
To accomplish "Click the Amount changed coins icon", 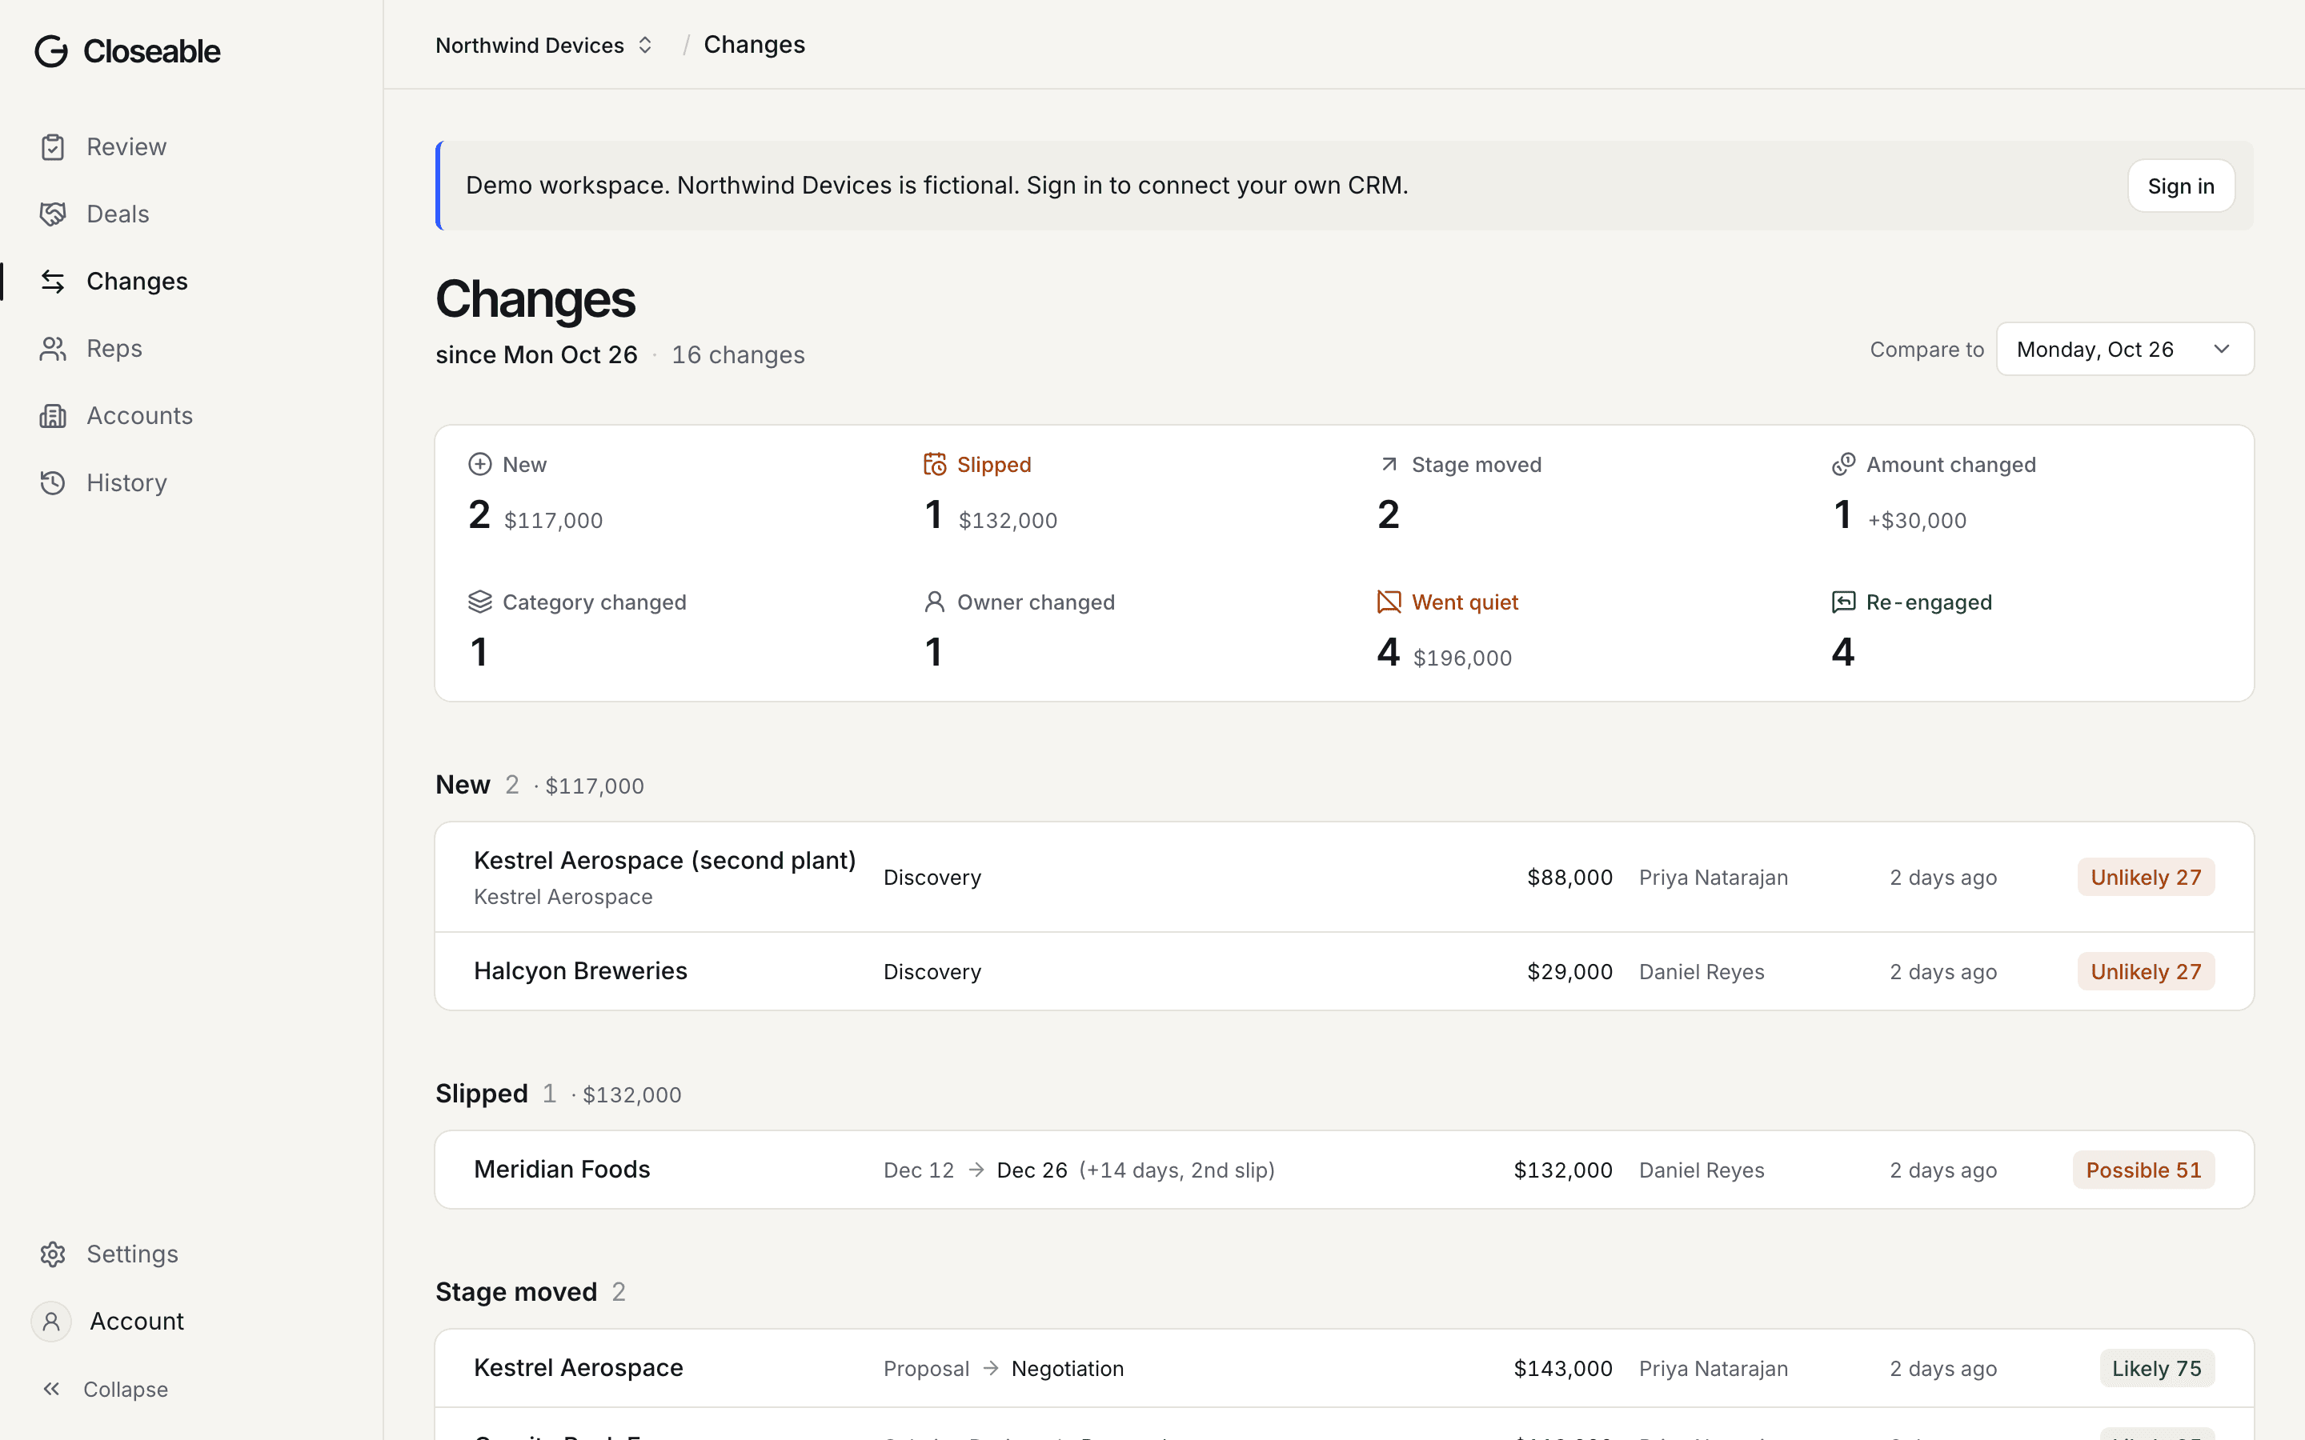I will coord(1843,464).
